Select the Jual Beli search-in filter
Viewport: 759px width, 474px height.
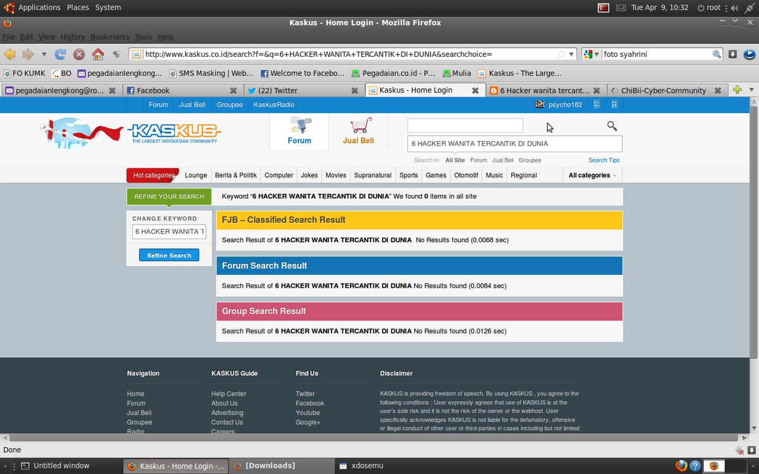pos(503,160)
